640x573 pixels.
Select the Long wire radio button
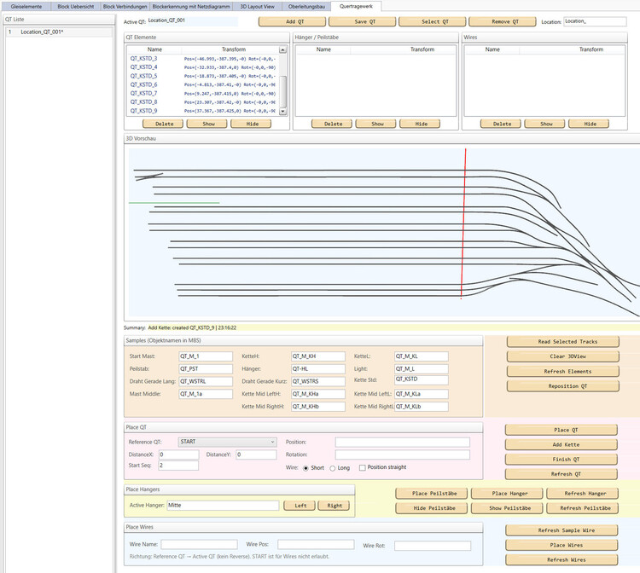click(x=334, y=467)
